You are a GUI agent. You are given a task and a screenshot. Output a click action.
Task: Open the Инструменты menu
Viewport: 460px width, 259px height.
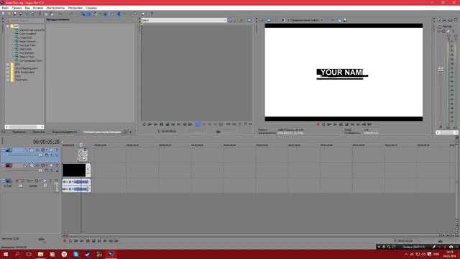point(55,8)
